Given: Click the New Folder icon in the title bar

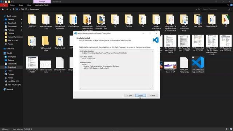Looking at the screenshot, I should pos(9,1).
